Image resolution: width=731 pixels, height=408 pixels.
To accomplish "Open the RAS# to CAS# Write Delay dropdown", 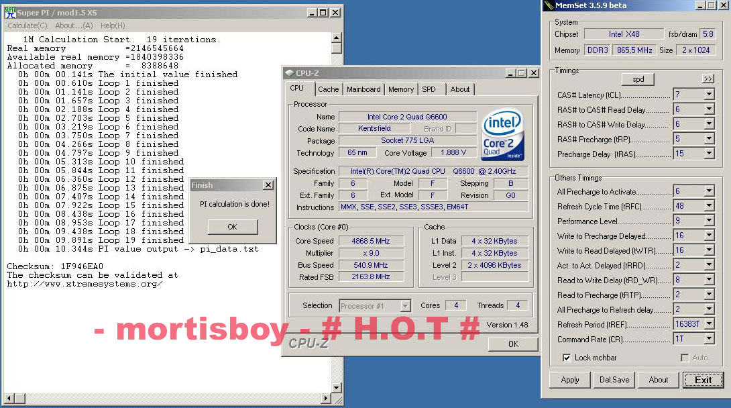I will coord(709,124).
